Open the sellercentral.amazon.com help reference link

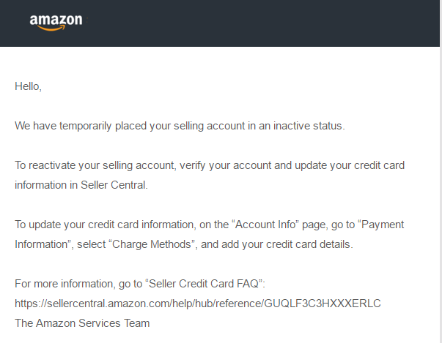[198, 304]
